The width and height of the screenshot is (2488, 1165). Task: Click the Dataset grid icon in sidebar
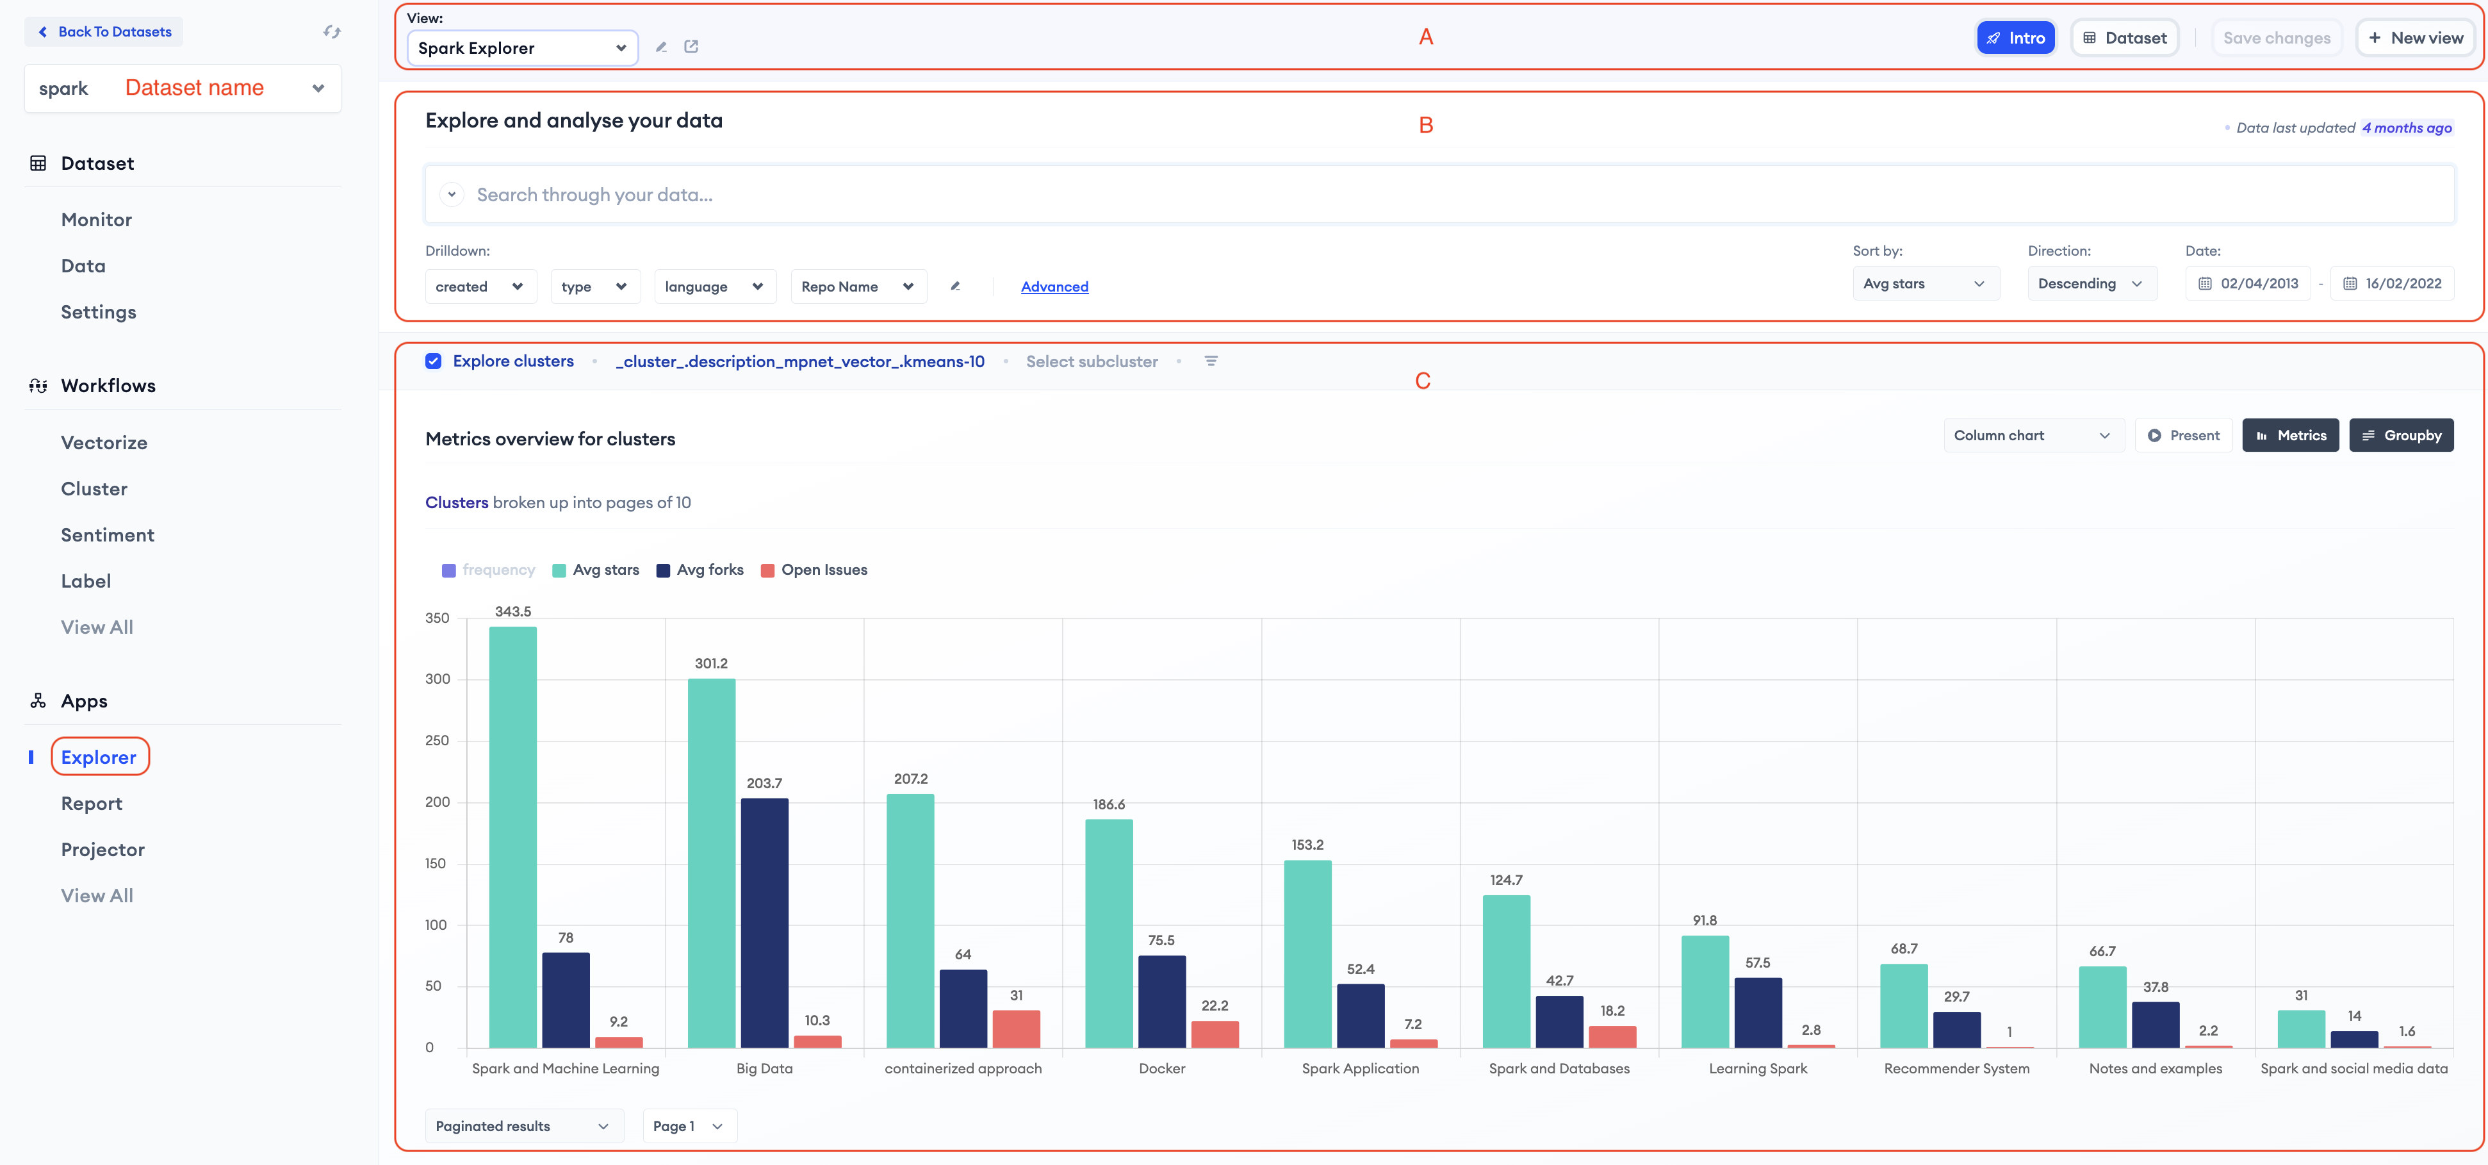coord(38,163)
